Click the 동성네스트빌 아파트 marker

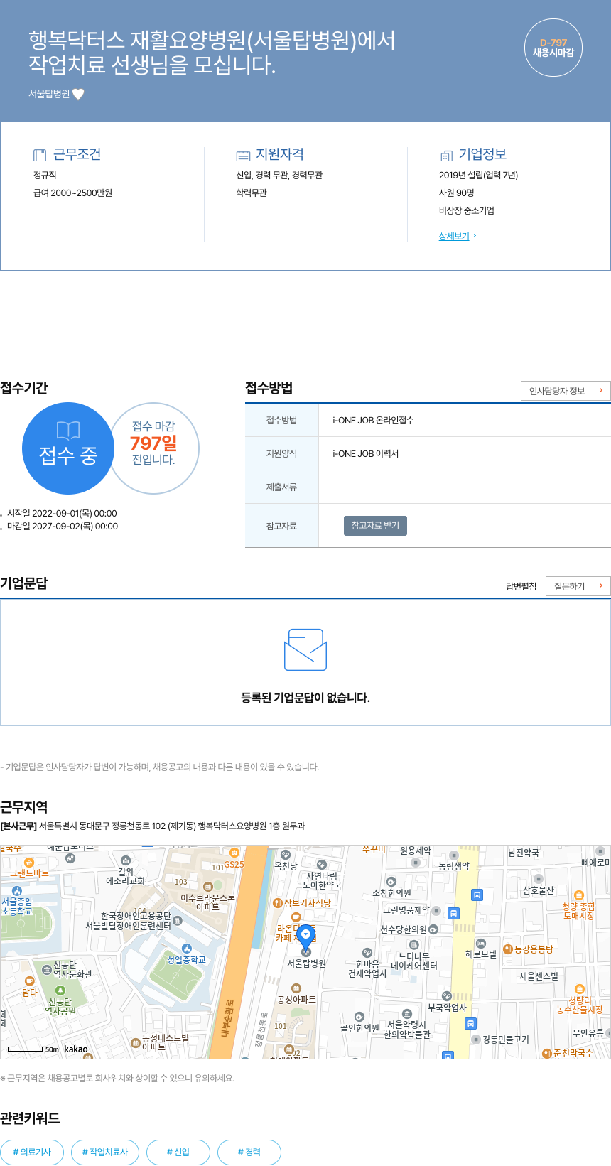click(x=135, y=1043)
